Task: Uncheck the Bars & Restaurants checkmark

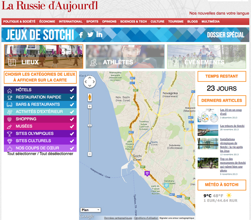Action: (x=72, y=105)
